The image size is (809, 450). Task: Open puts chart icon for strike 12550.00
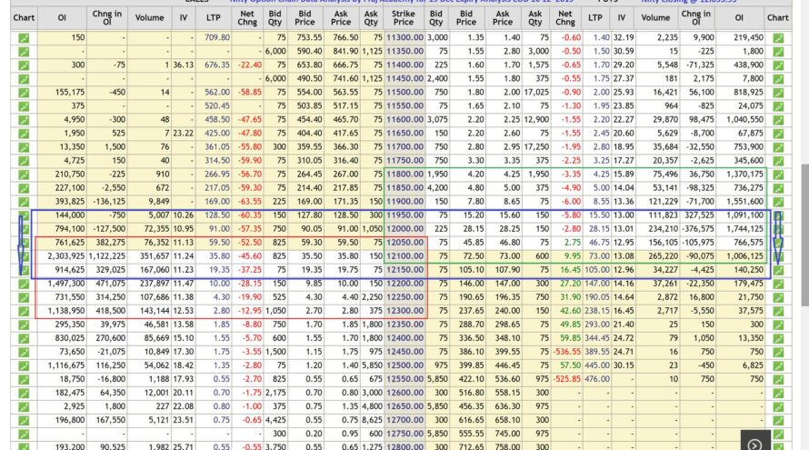778,380
